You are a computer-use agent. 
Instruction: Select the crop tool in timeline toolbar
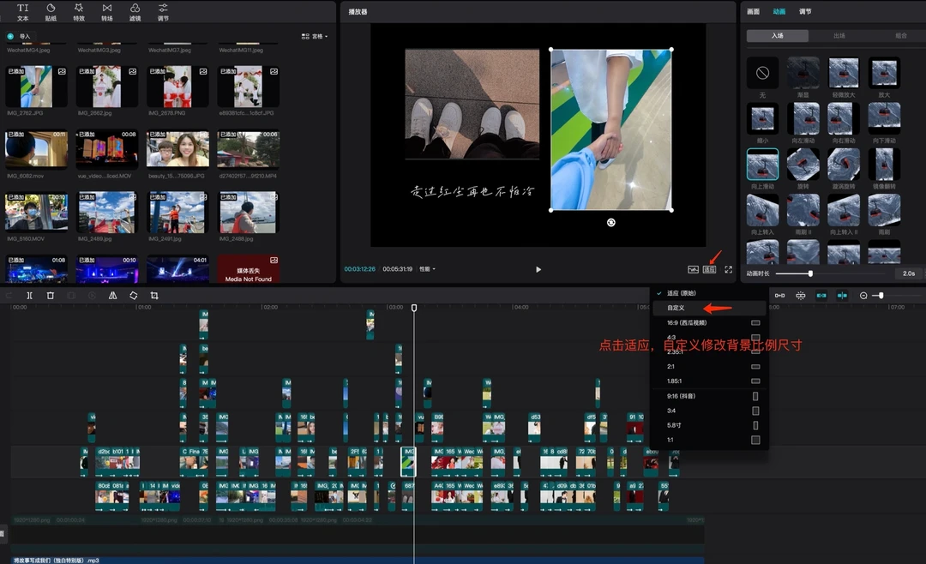(154, 296)
